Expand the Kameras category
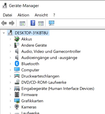The width and height of the screenshot is (105, 114). [x=10, y=107]
